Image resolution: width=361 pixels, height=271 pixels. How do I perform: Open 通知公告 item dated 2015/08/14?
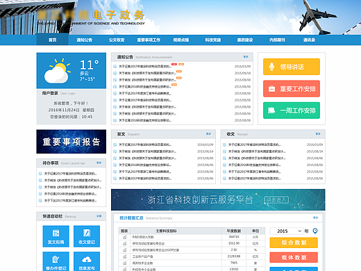point(147,73)
